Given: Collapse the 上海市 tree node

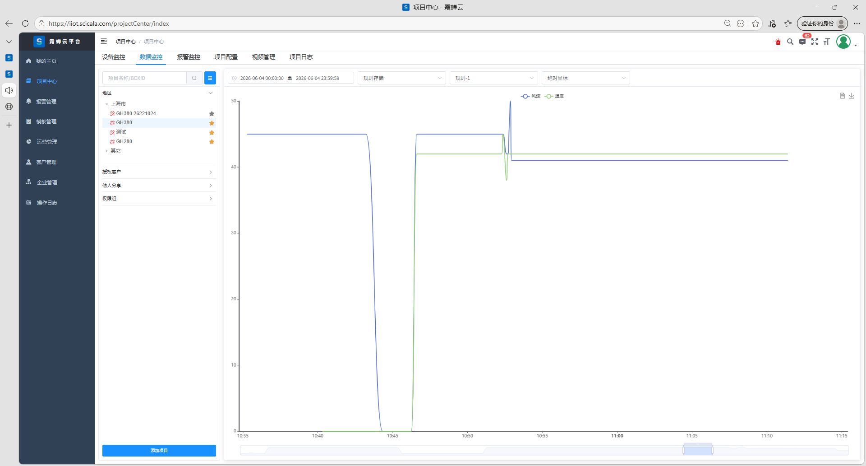Looking at the screenshot, I should 107,104.
